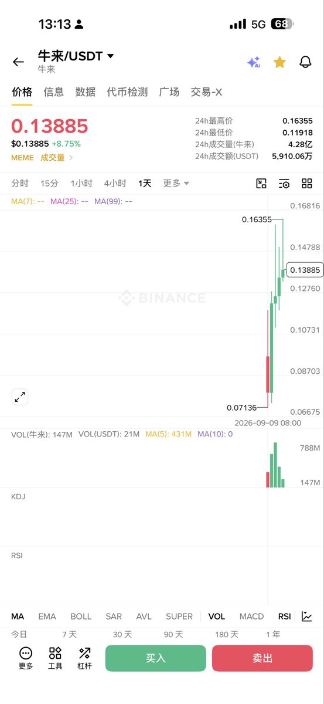Open the 更多 menu icon
This screenshot has height=704, width=324.
(26, 658)
